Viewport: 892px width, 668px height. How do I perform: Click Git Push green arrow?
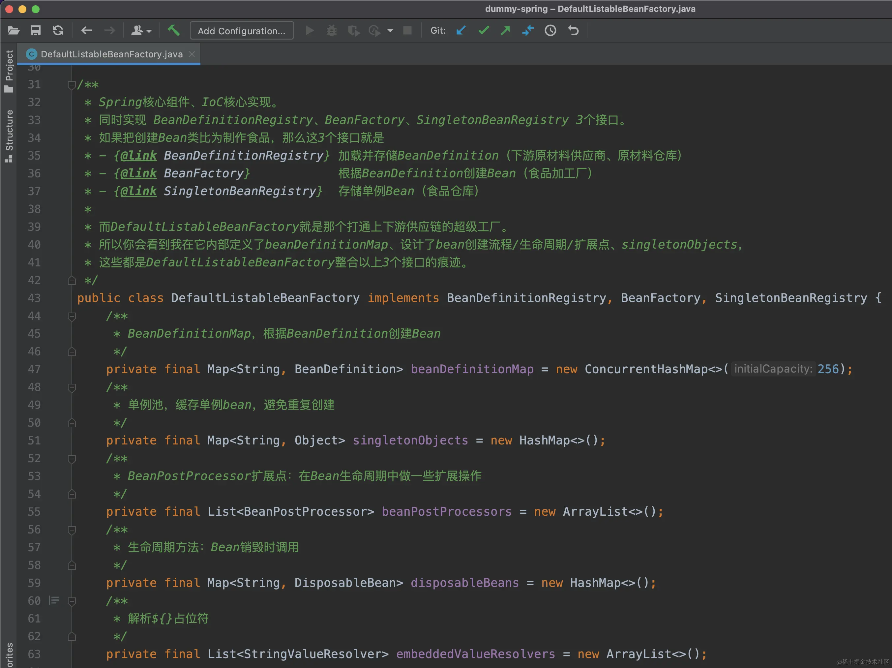pyautogui.click(x=505, y=31)
